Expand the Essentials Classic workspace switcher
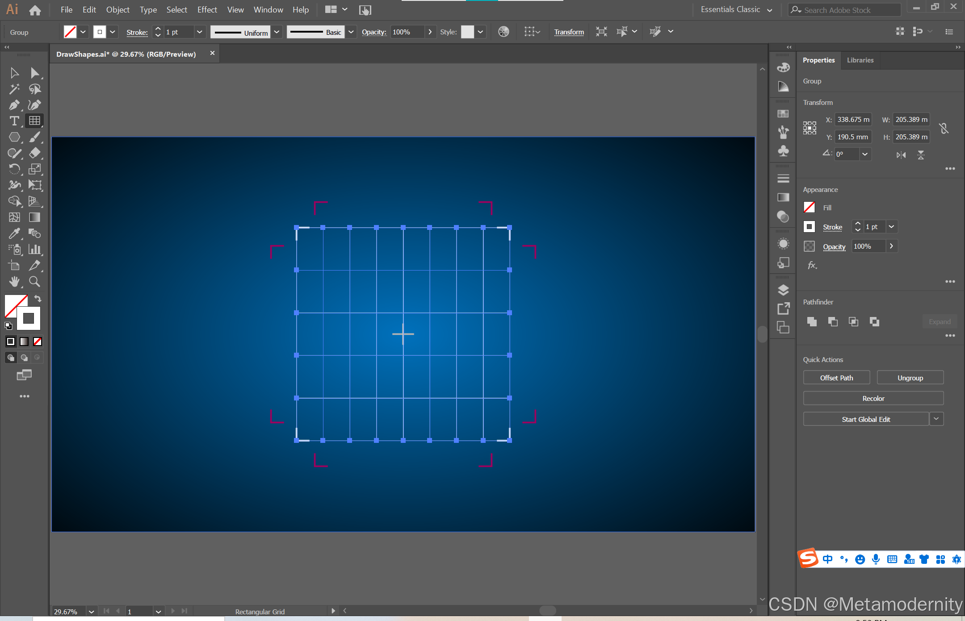Screen dimensions: 965x621 click(x=770, y=10)
